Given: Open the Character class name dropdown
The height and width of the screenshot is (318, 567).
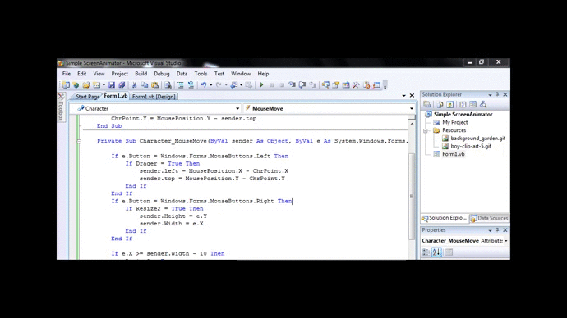Looking at the screenshot, I should point(237,108).
